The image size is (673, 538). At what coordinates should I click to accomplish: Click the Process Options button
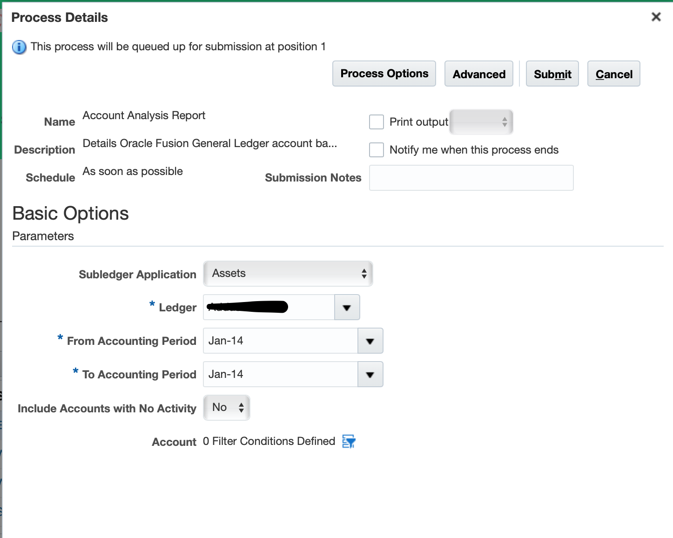tap(384, 73)
